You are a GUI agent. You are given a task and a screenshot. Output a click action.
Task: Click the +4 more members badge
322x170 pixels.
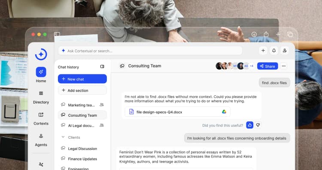click(252, 66)
